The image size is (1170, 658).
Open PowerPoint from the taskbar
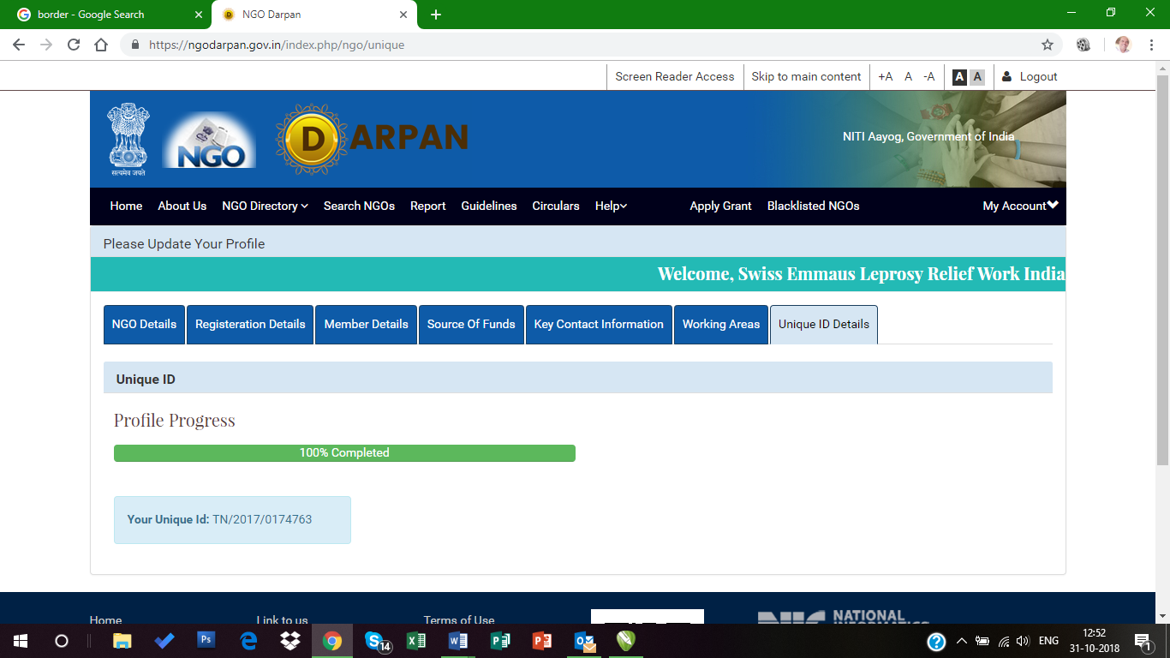(542, 641)
